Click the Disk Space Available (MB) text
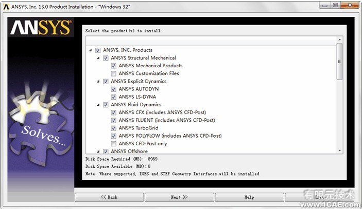 (118, 166)
